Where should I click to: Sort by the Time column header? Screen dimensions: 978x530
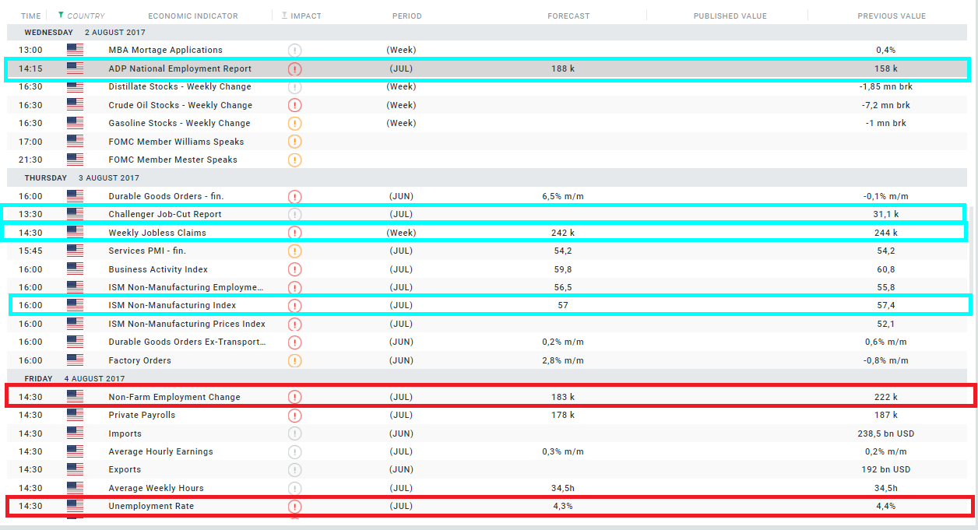30,16
